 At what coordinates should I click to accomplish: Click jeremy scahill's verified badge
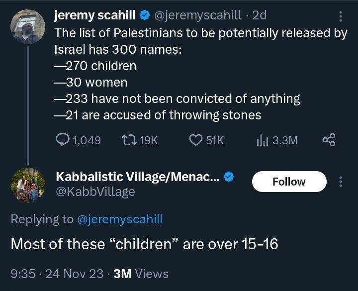coord(145,15)
